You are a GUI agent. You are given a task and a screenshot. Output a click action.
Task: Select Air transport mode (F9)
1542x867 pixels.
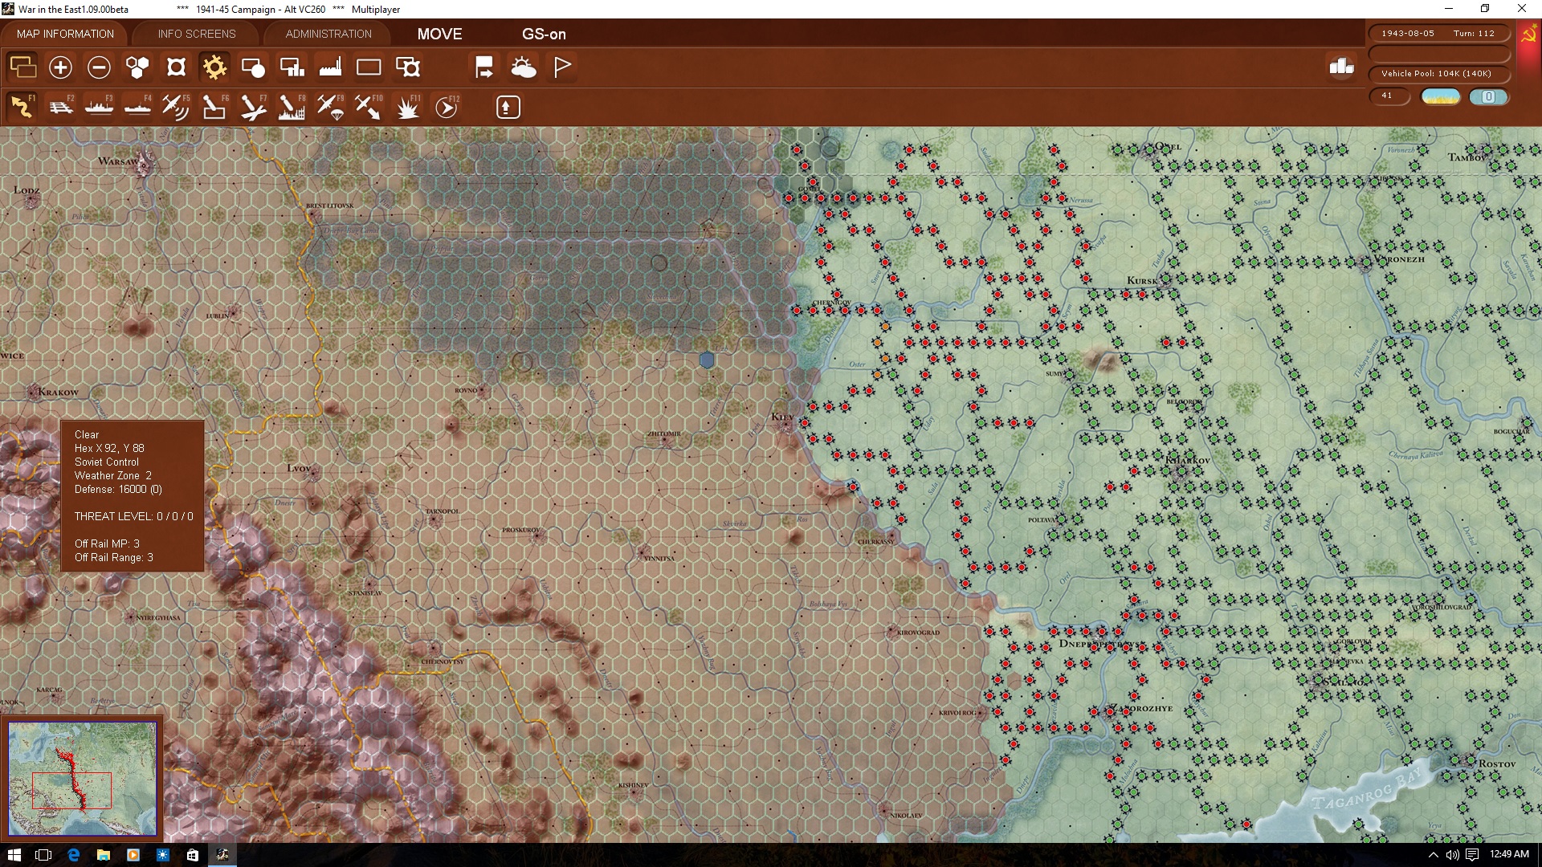[x=330, y=107]
